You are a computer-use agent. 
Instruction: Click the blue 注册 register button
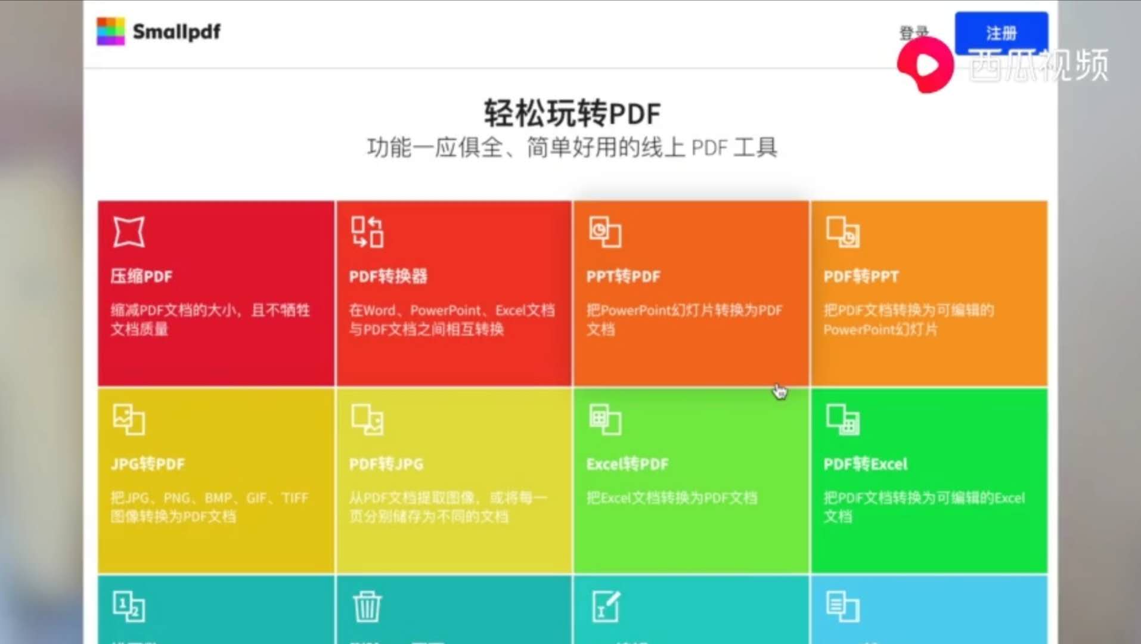pos(1001,33)
